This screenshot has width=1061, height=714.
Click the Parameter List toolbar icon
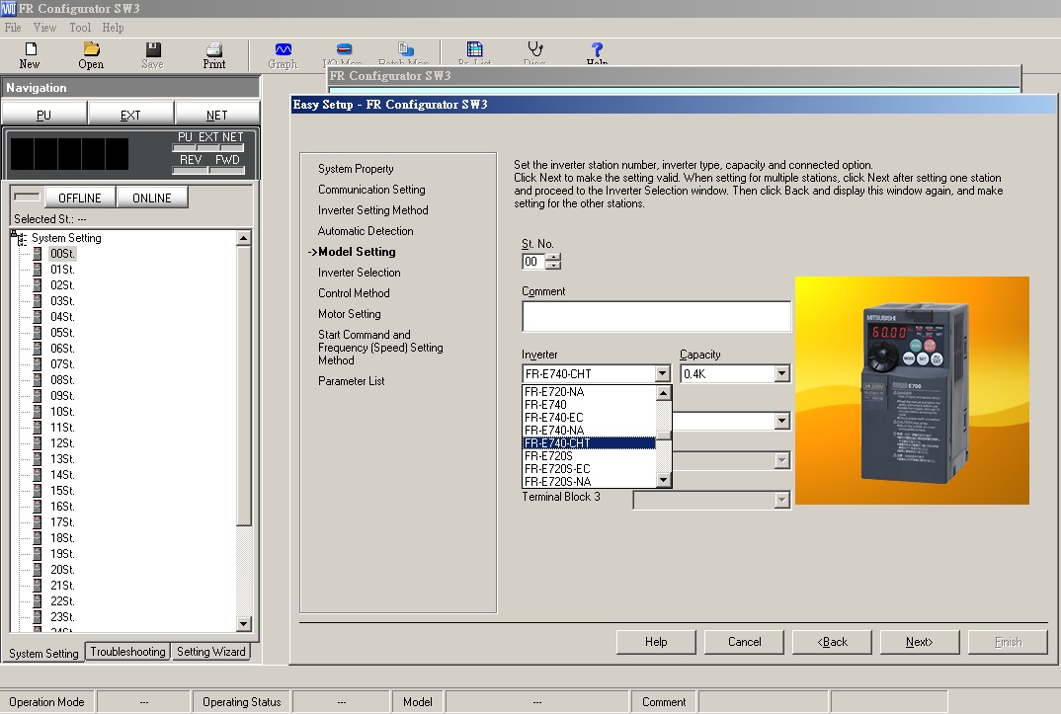(x=474, y=49)
